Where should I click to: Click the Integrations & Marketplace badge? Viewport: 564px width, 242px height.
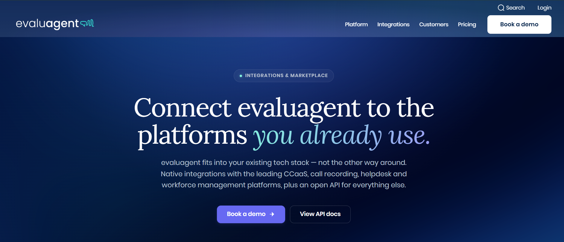(284, 76)
